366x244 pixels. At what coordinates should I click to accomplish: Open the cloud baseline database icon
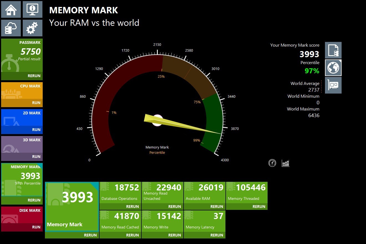[x=11, y=28]
